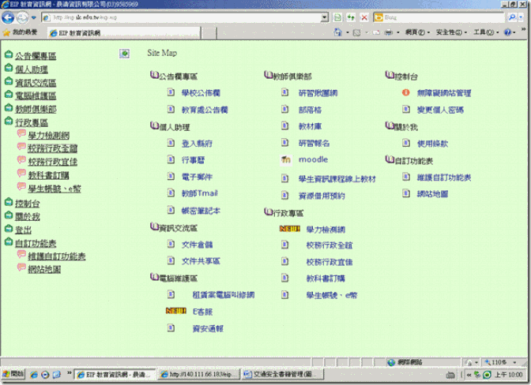Click the NEW badge beside 學力檢測網 in site map

pyautogui.click(x=289, y=229)
